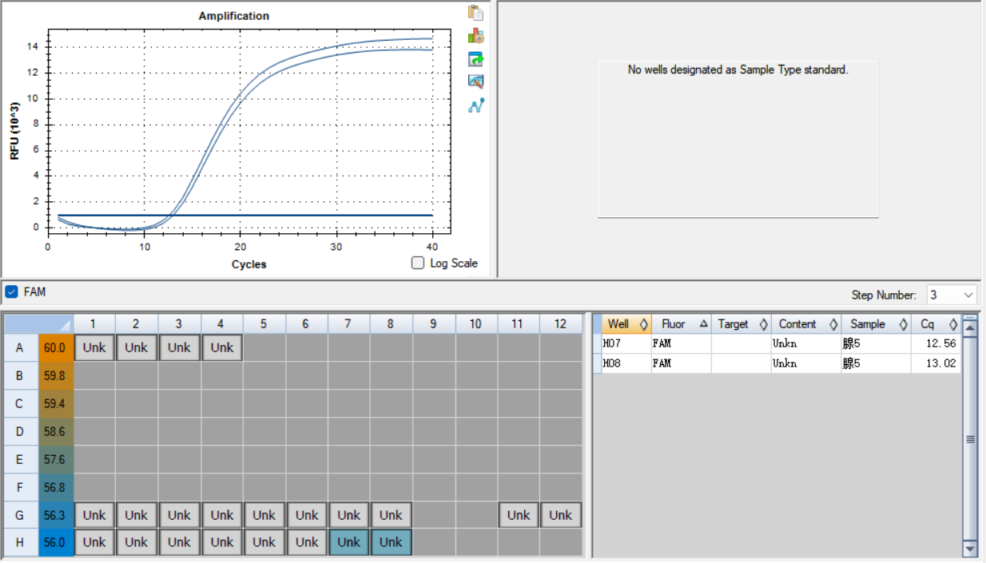Select well H1 in the plate grid
This screenshot has height=563, width=986.
coord(94,542)
